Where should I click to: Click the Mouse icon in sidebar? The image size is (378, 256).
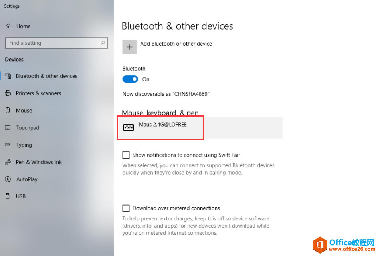[x=8, y=110]
